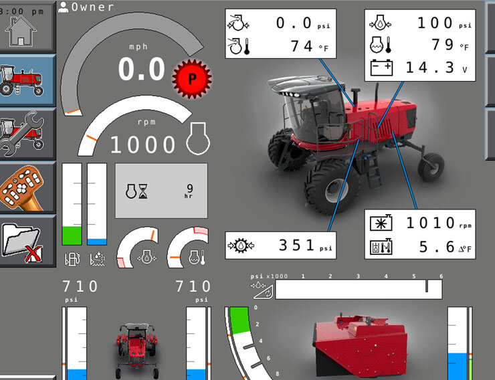Tap the red parking brake indicator
The height and width of the screenshot is (380, 495).
coord(192,79)
